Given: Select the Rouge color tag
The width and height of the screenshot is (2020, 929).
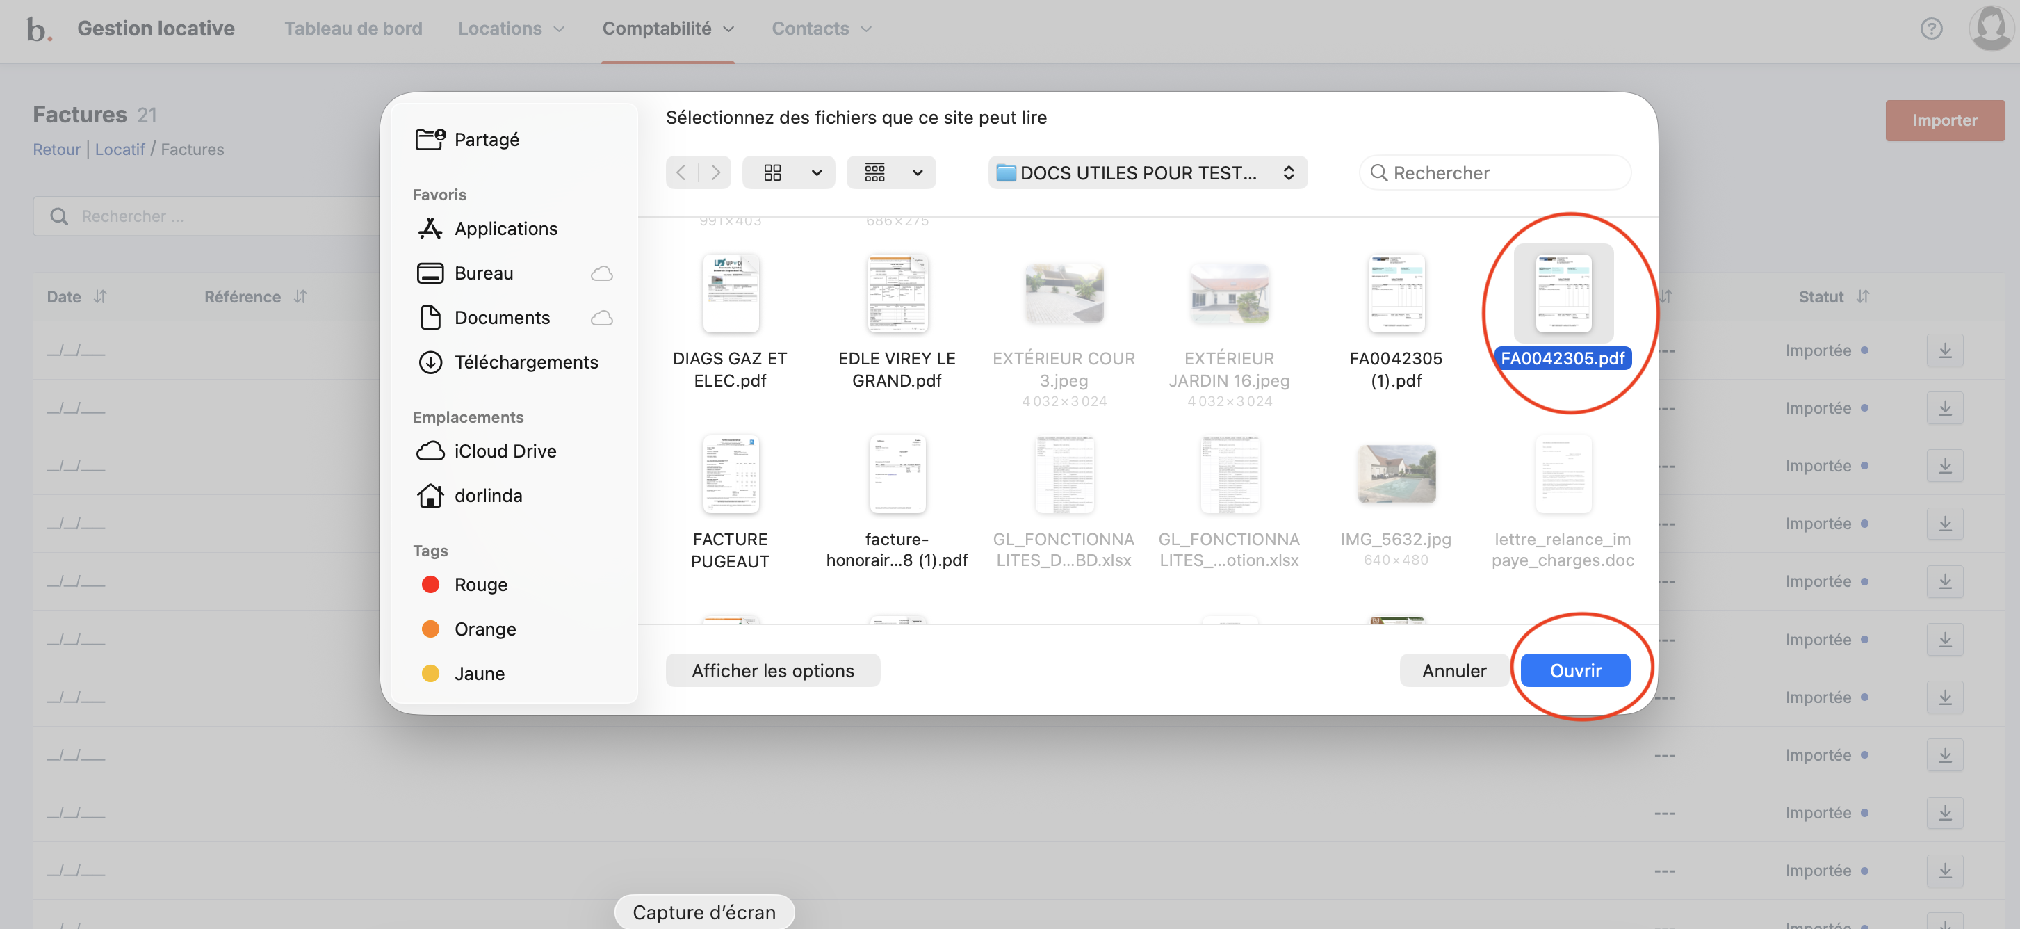Looking at the screenshot, I should click(x=480, y=585).
